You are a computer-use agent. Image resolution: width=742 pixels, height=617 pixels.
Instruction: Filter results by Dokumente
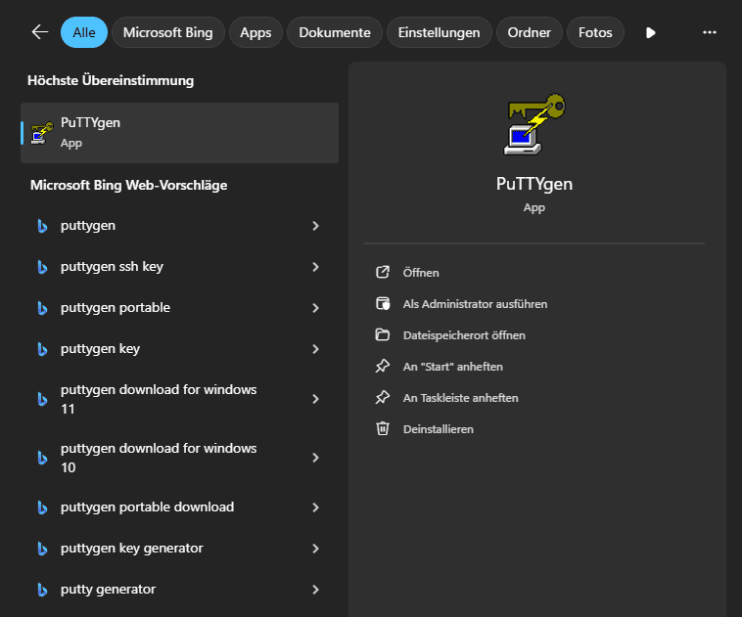tap(335, 32)
